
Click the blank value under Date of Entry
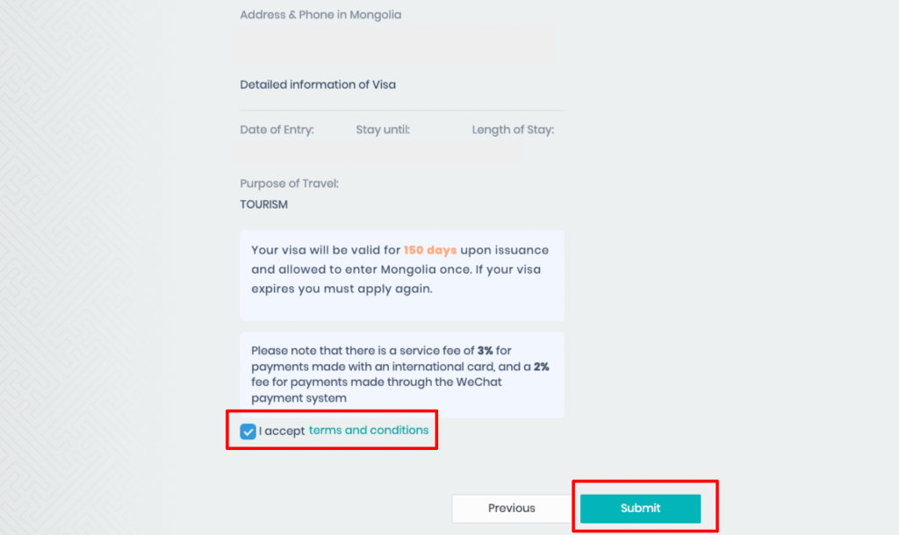tap(277, 151)
